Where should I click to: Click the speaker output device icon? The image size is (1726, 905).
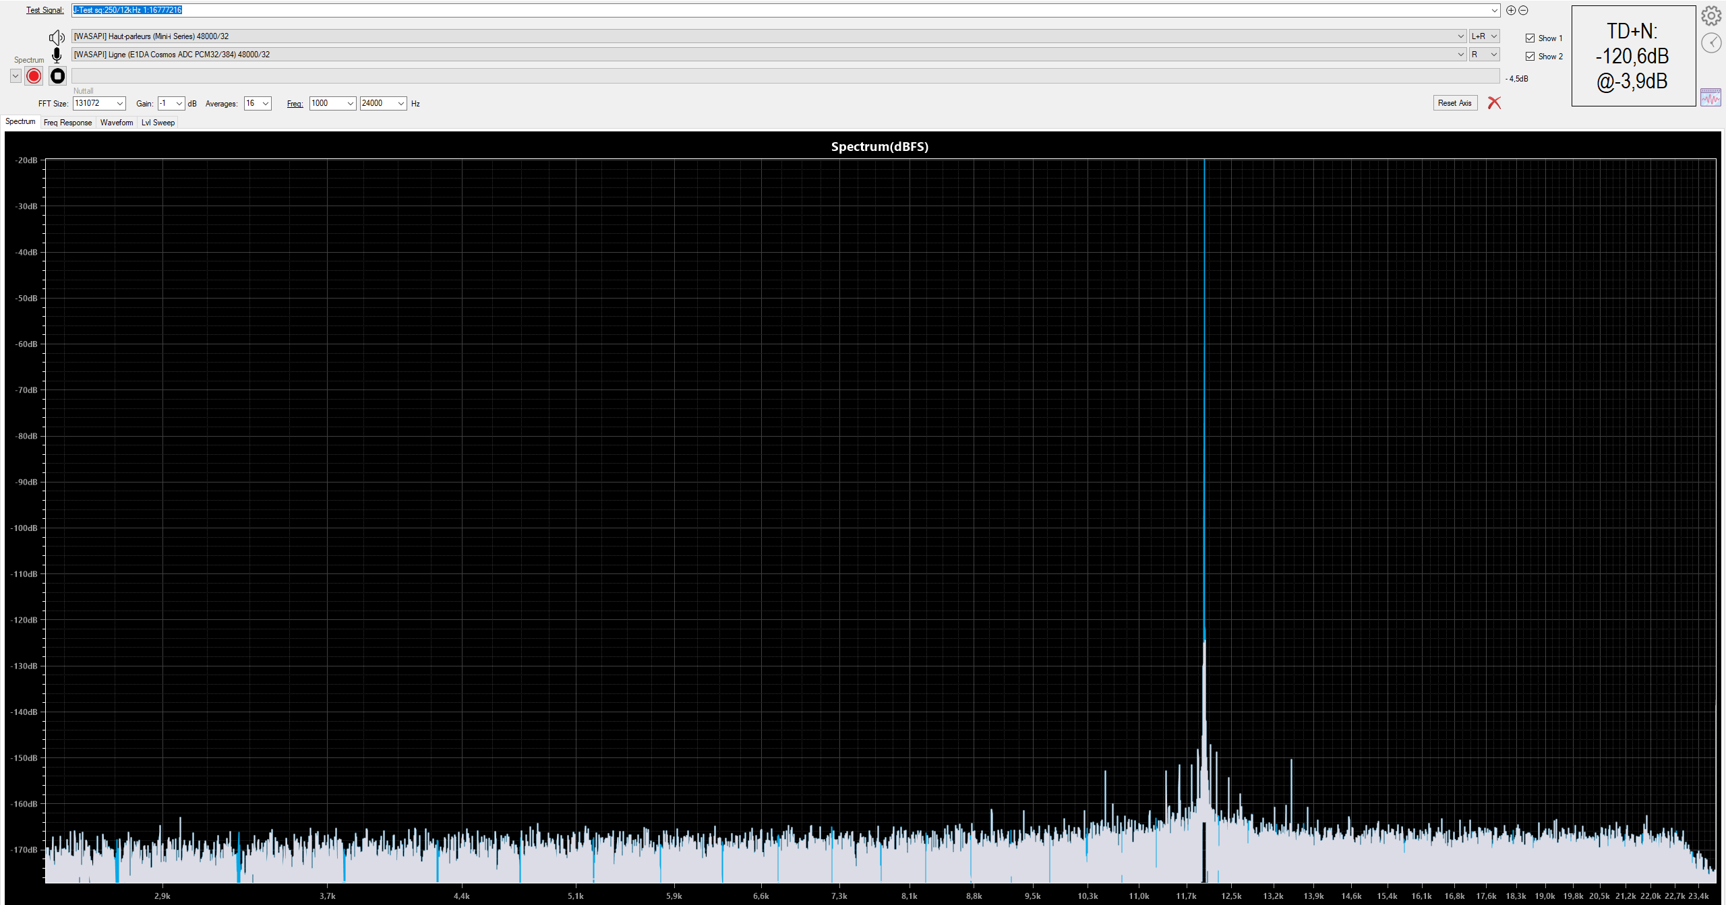point(57,37)
